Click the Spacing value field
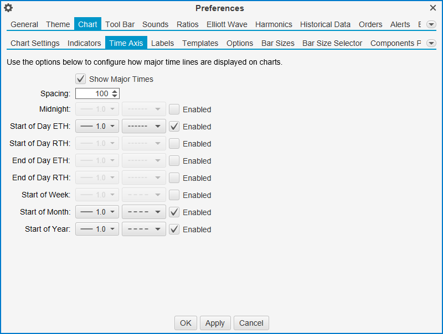Viewport: 443px width, 334px height. click(92, 94)
